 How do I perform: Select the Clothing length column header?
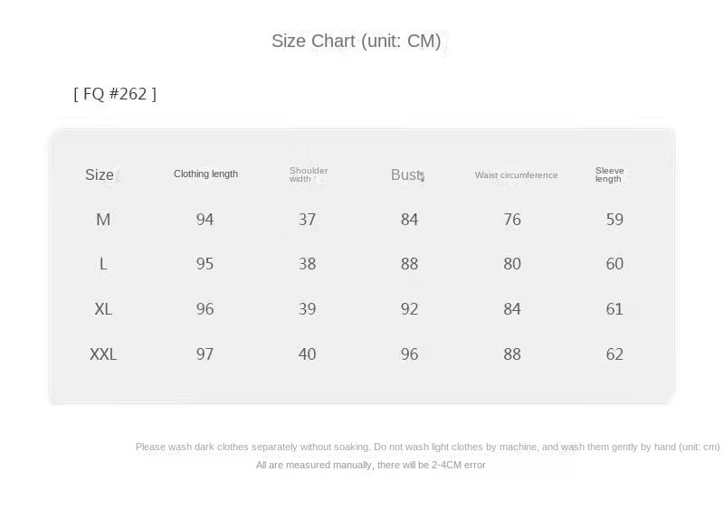point(205,174)
